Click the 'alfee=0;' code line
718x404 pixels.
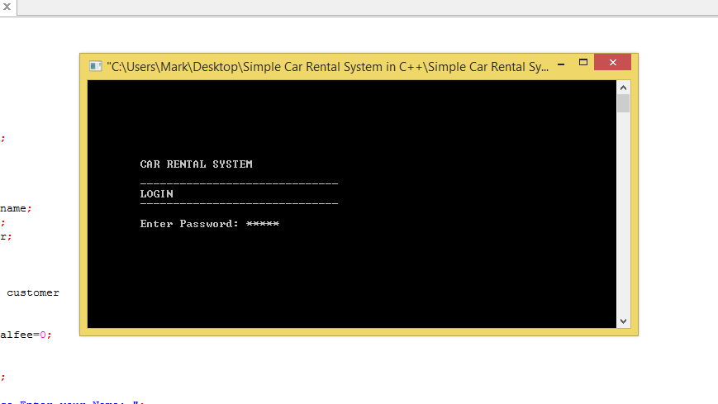pyautogui.click(x=26, y=335)
